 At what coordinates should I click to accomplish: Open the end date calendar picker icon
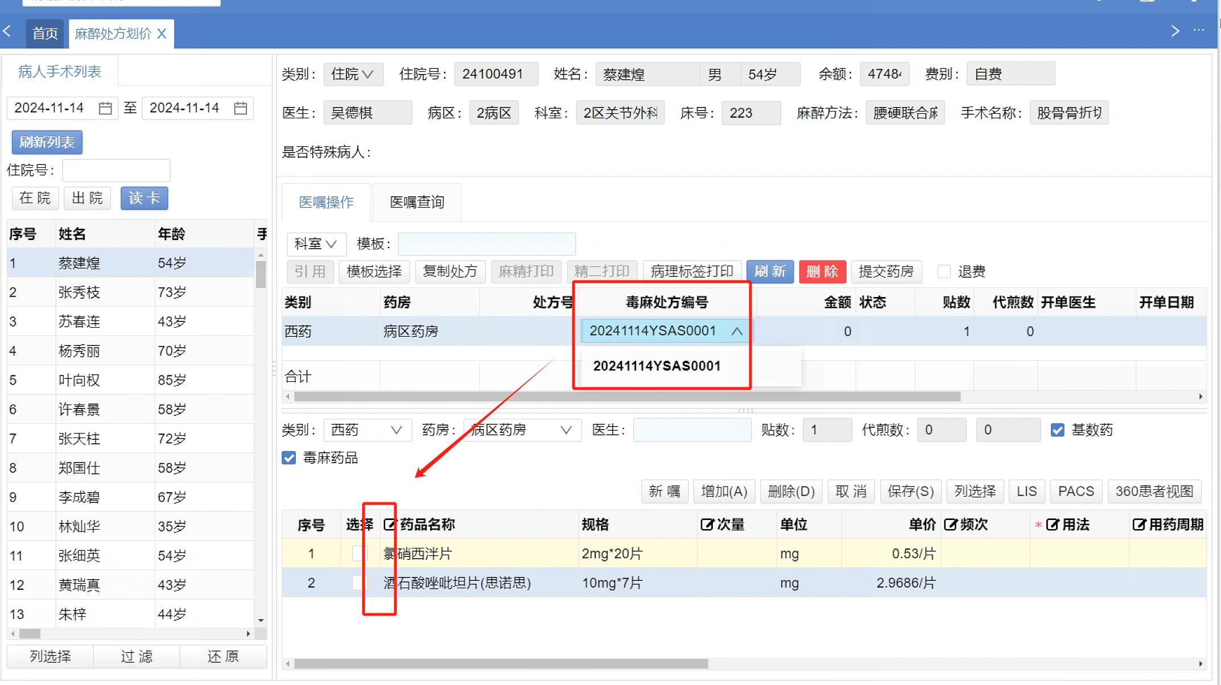point(241,108)
